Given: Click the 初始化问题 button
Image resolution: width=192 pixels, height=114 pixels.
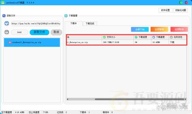Looking at the screenshot, I should 181,10.
